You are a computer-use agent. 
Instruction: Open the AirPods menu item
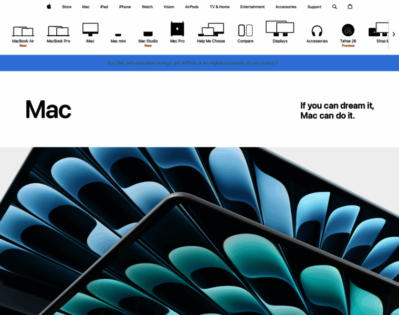click(192, 7)
